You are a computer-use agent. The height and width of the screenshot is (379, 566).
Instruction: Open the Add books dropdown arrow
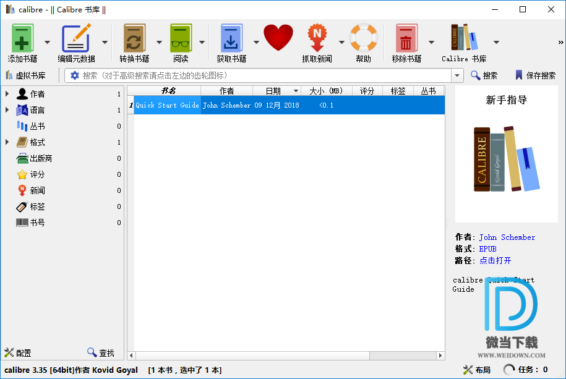coord(48,42)
